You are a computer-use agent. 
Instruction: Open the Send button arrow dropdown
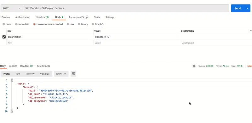tap(247, 8)
